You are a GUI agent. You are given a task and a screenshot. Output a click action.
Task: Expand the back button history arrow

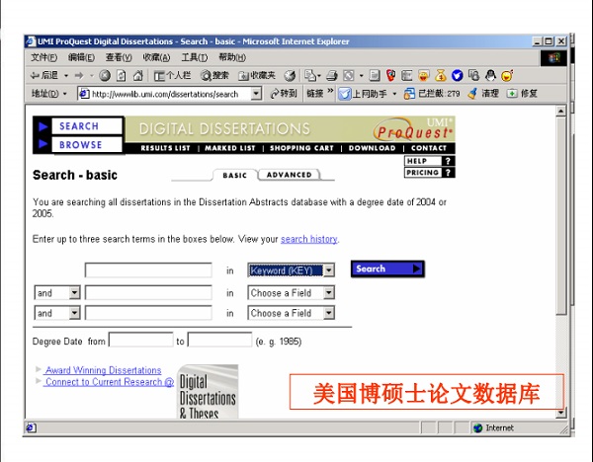(x=66, y=76)
